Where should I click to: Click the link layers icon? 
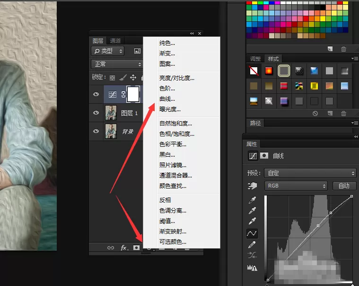(x=111, y=248)
